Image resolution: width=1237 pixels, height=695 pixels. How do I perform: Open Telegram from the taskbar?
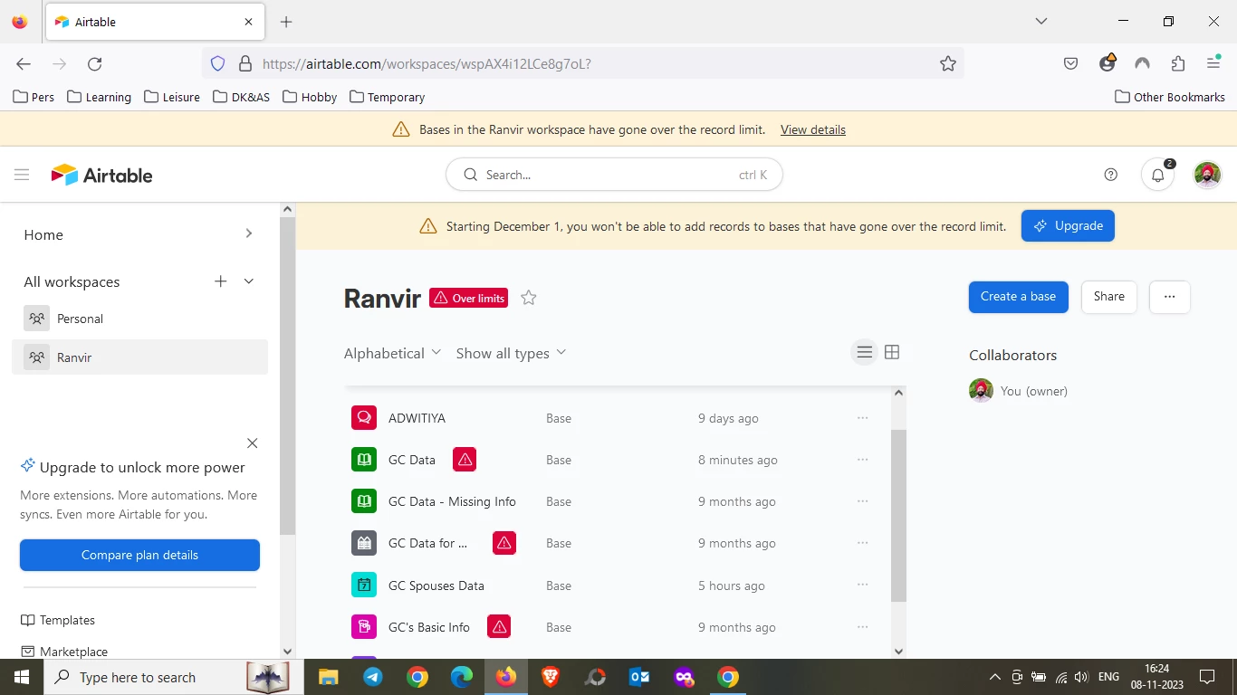coord(372,677)
